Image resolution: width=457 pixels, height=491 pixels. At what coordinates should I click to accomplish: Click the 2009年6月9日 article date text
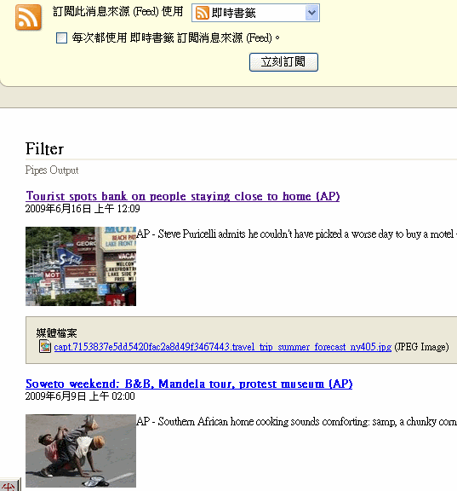[x=80, y=396]
